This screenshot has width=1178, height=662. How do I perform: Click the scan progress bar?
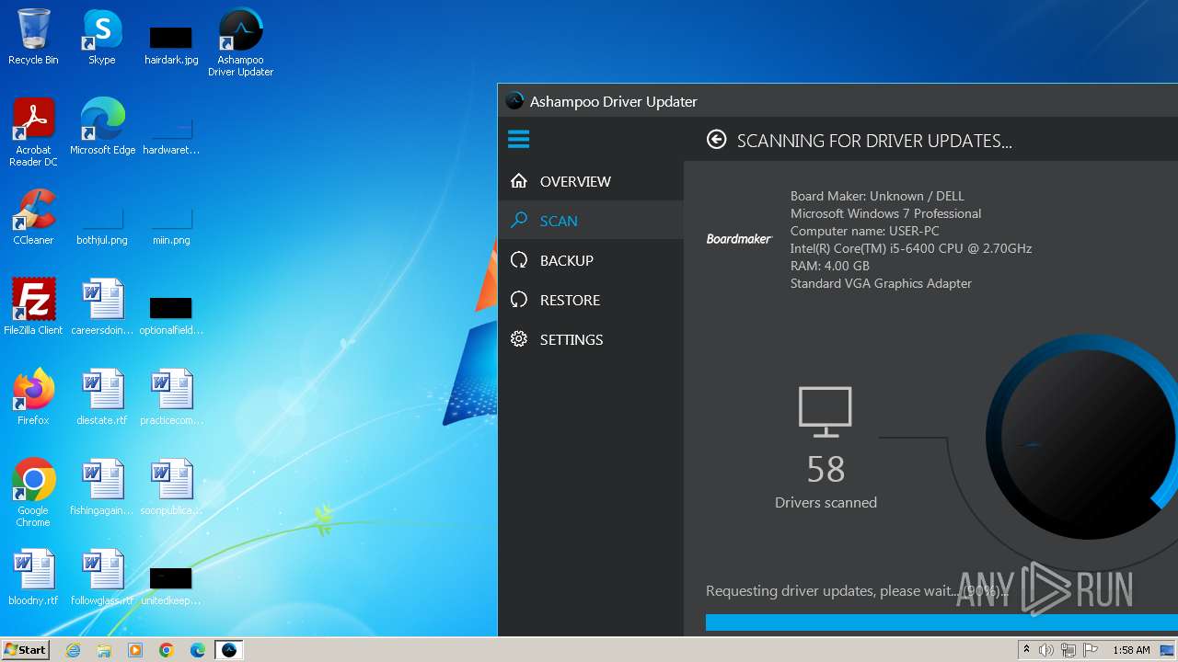click(941, 622)
